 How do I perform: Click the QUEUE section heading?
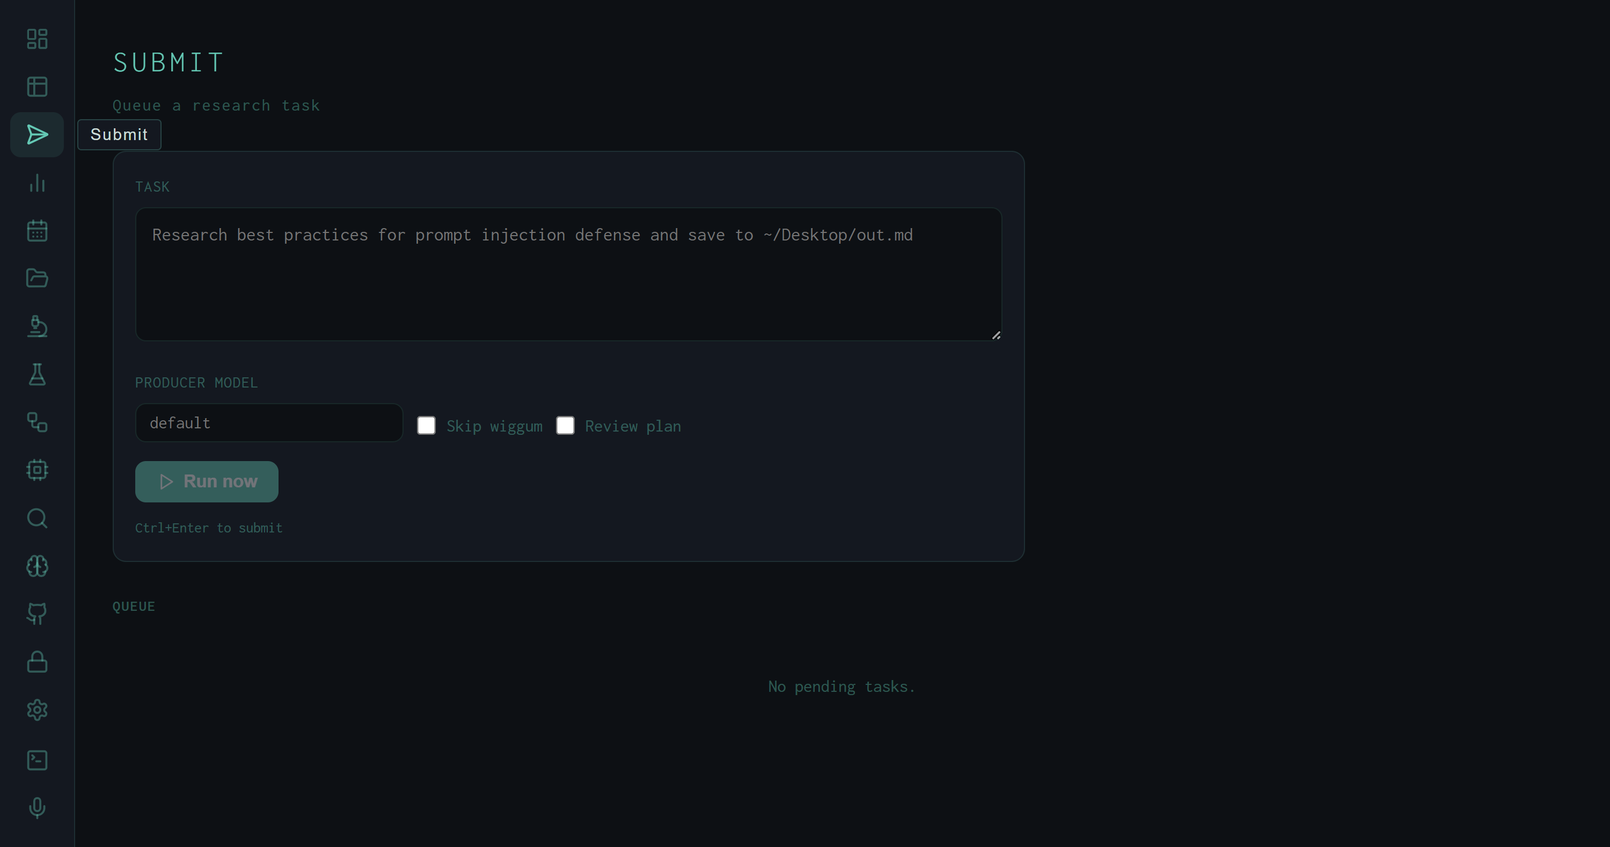coord(134,607)
